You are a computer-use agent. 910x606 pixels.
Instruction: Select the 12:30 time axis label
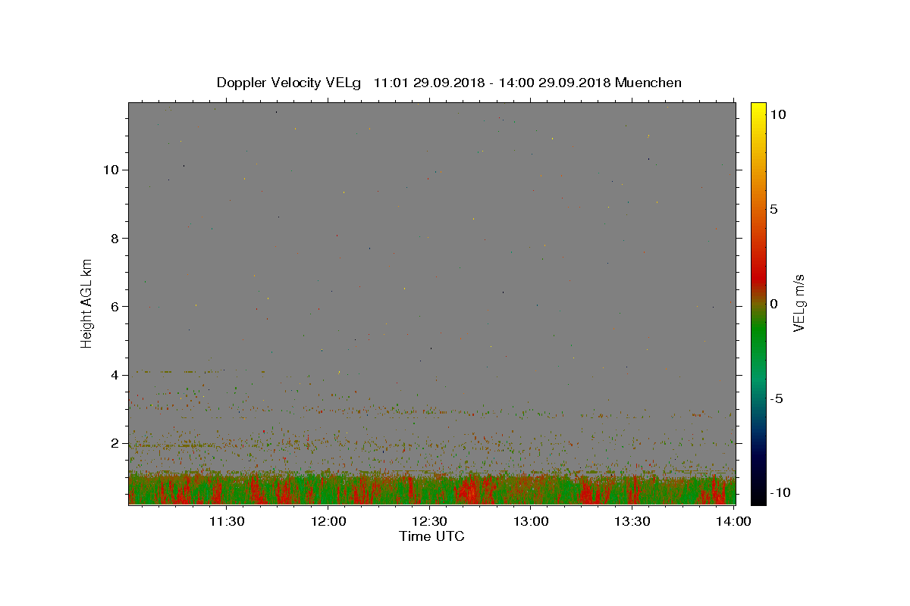click(x=430, y=521)
